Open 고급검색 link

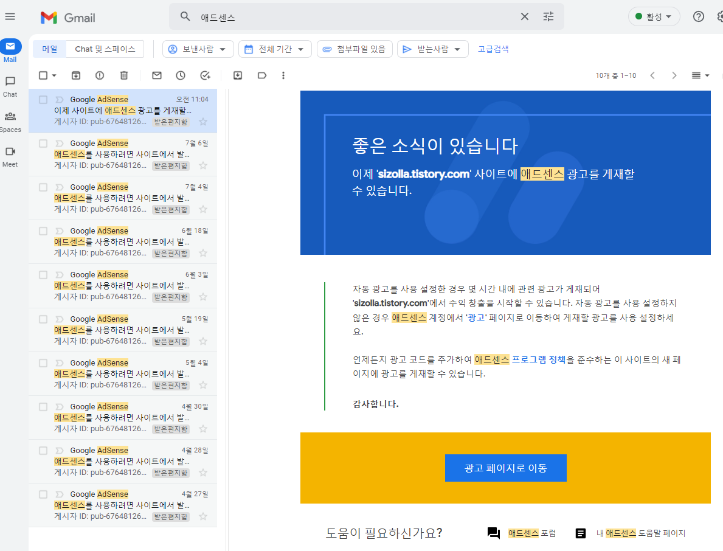coord(493,49)
